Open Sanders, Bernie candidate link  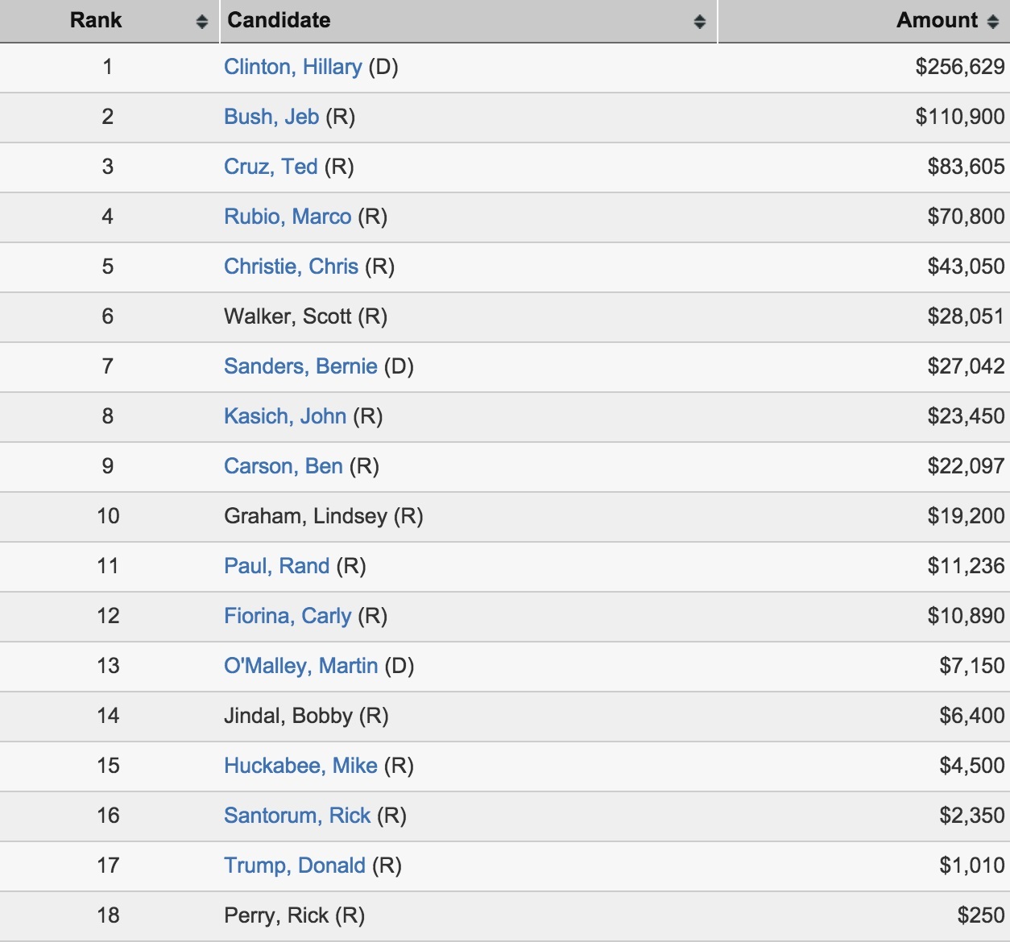click(x=300, y=366)
